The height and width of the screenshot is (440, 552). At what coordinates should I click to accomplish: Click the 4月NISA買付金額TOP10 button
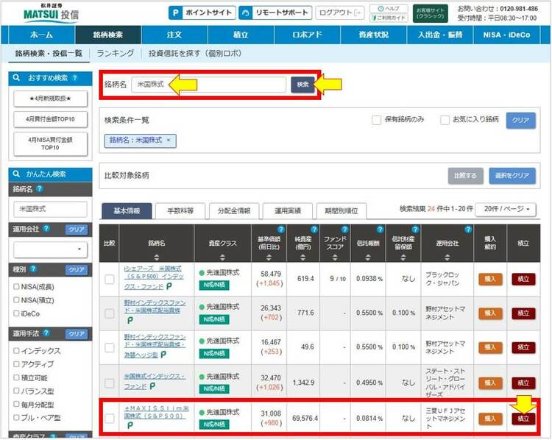tap(50, 143)
